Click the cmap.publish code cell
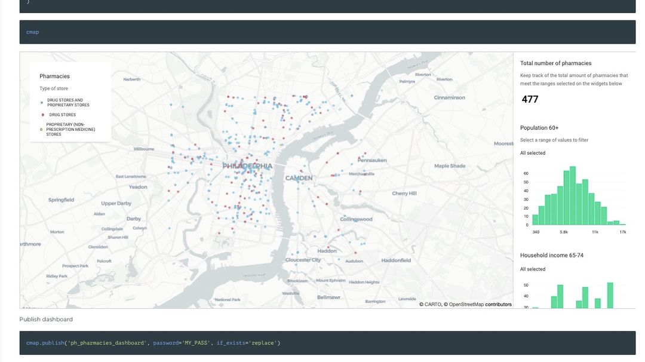Viewport: 645px width, 362px height. click(x=179, y=342)
